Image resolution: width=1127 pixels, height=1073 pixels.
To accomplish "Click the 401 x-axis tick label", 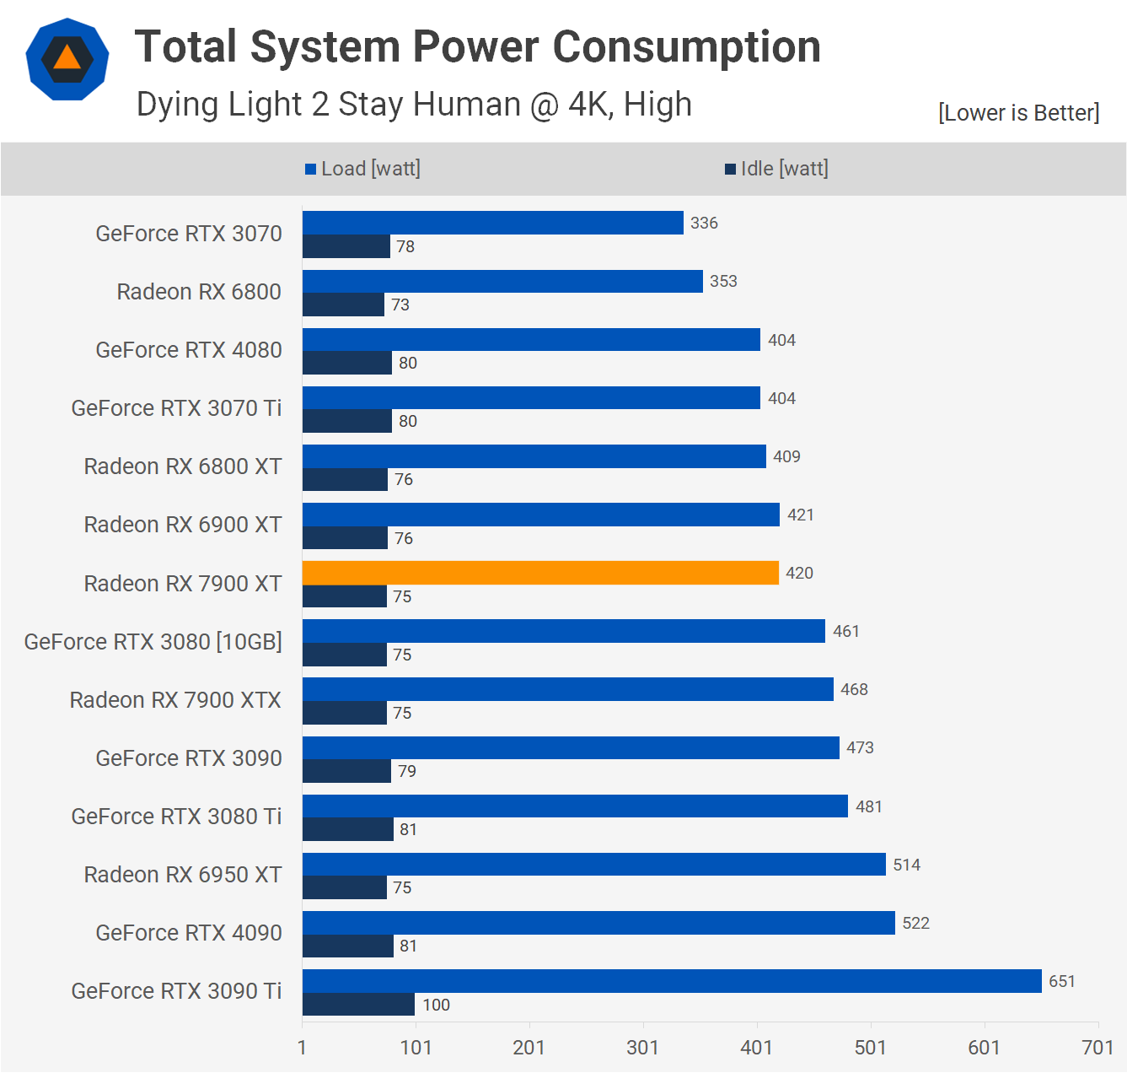I will point(756,1048).
